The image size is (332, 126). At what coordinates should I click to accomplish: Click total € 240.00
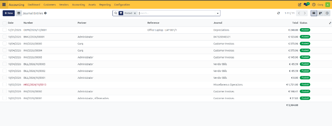pos(293,30)
